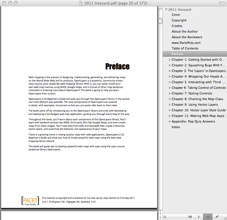The image size is (227, 220).
Task: Click the window close button
Action: [4, 3]
